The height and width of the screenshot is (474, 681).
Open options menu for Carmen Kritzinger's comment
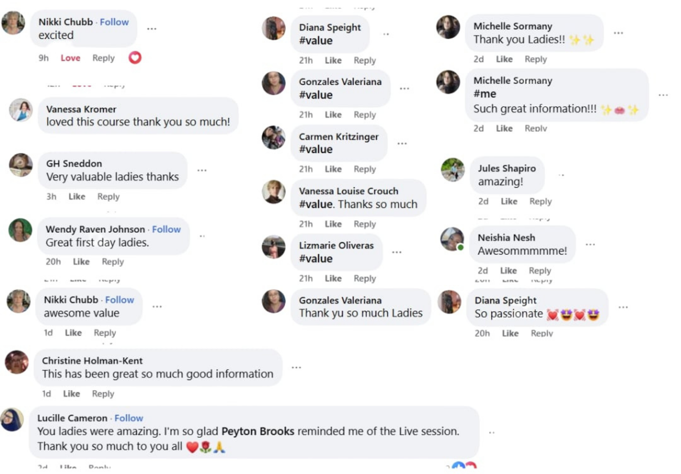(x=402, y=144)
